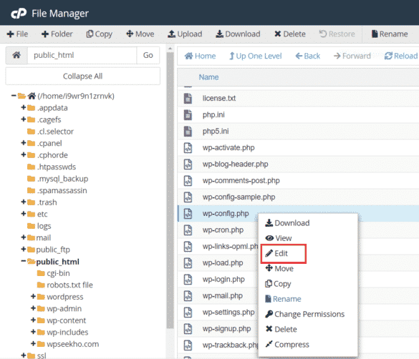Select the wp-settings.php file
Image resolution: width=419 pixels, height=359 pixels.
click(228, 312)
